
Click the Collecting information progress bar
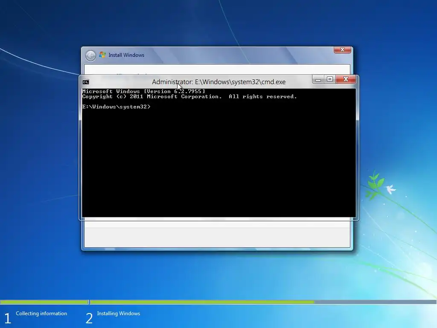coord(44,302)
